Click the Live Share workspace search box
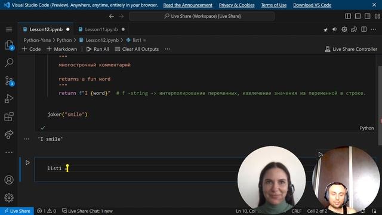This screenshot has width=382, height=215. (x=202, y=16)
